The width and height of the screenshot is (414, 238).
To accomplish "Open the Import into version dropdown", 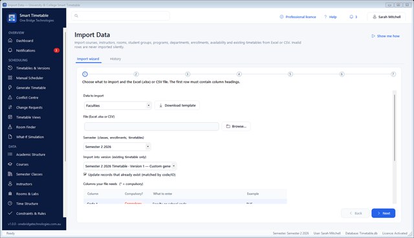I will pyautogui.click(x=130, y=166).
